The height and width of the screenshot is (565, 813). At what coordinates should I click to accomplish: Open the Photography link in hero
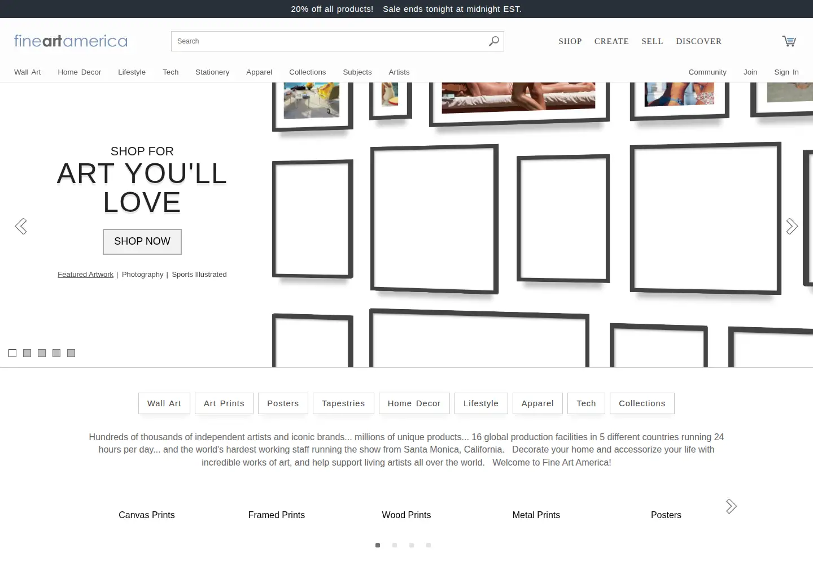click(x=143, y=275)
